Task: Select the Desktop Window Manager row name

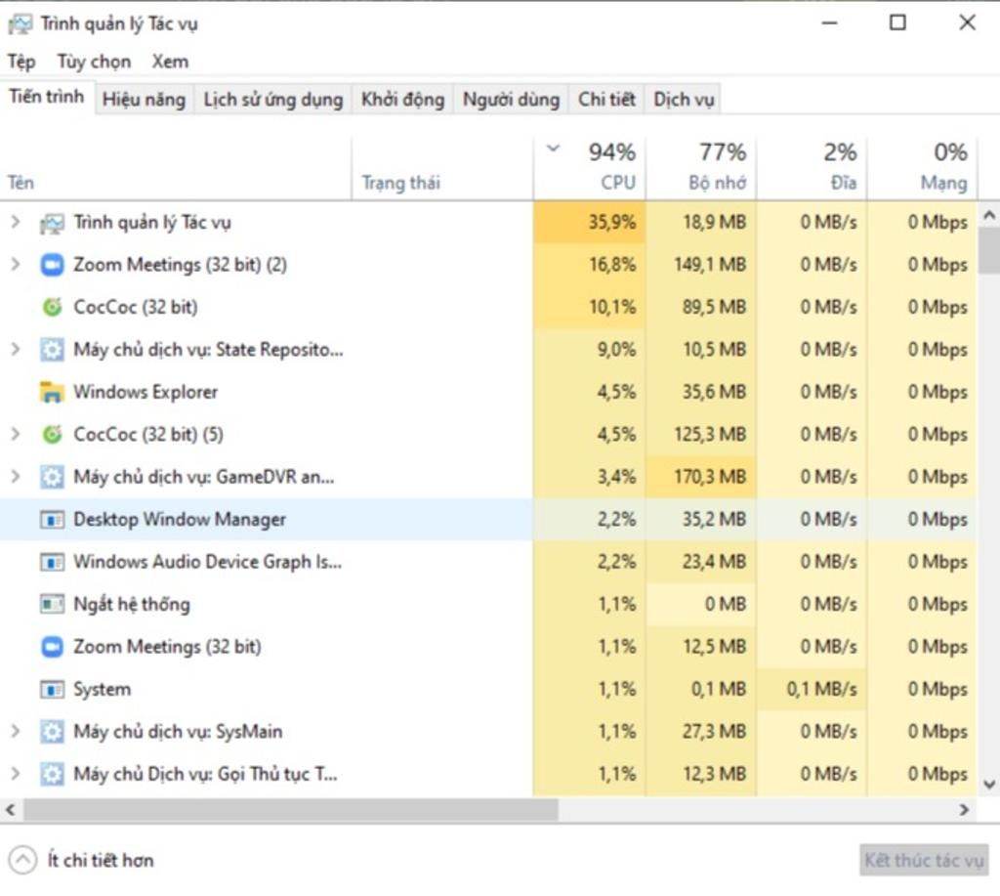Action: (x=180, y=520)
